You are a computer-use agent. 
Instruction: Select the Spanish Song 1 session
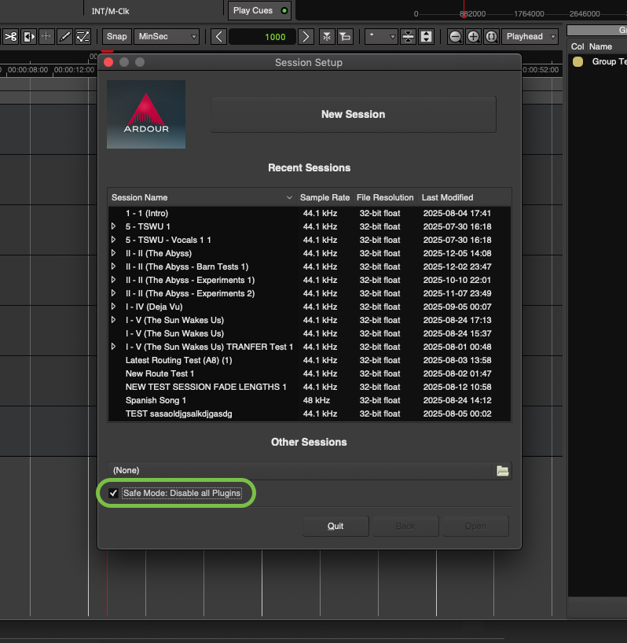(x=156, y=400)
